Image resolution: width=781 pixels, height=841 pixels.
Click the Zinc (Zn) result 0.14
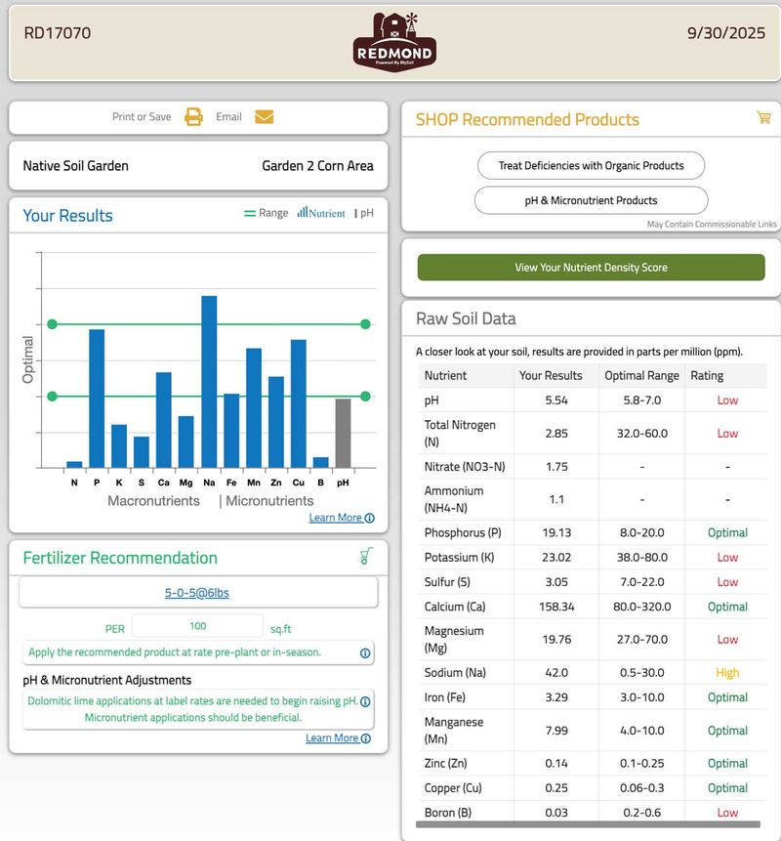556,763
